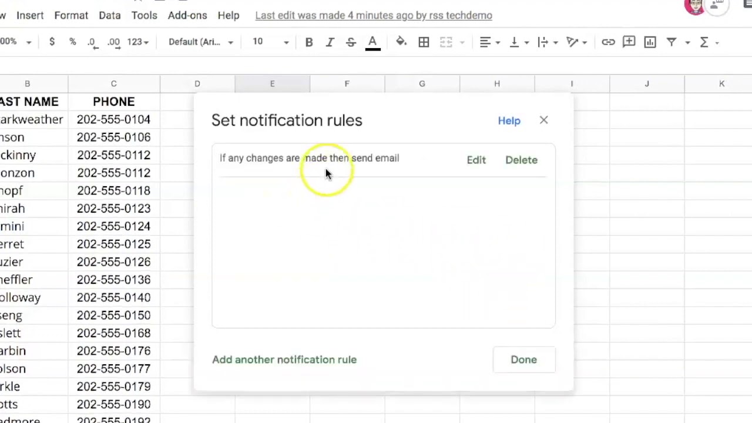Click Add another notification rule

click(284, 360)
